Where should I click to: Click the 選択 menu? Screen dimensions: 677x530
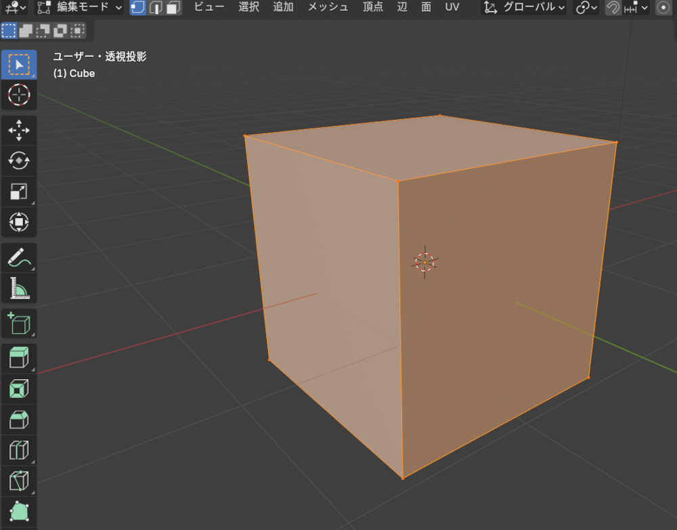248,7
